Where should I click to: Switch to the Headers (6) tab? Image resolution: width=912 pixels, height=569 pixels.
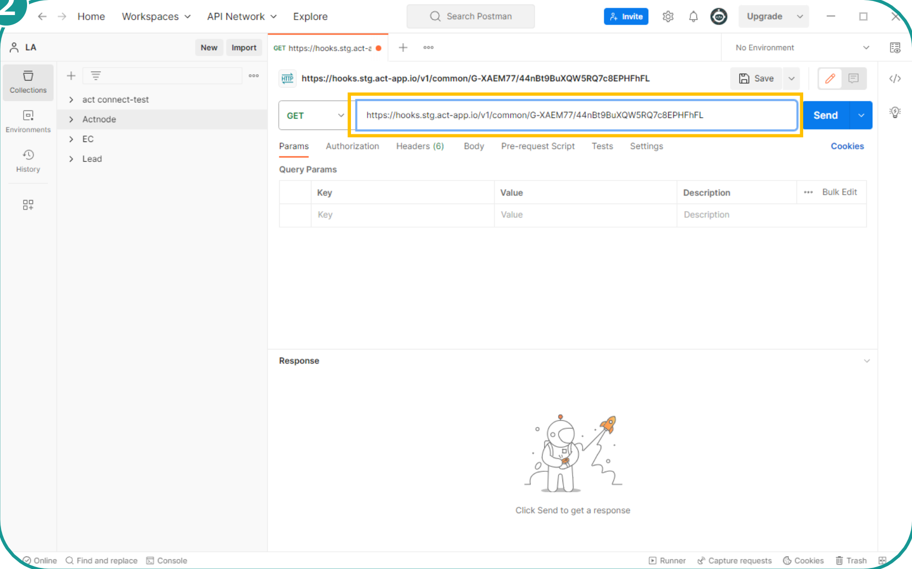pos(420,146)
